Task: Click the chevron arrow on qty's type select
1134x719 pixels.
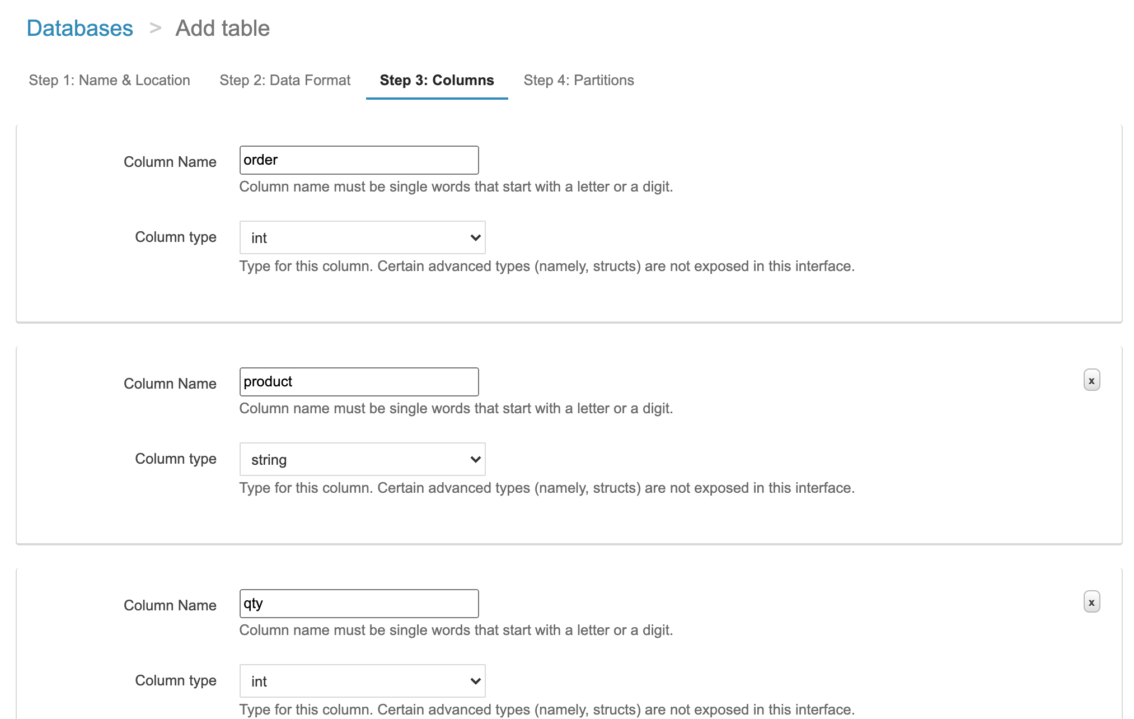Action: pyautogui.click(x=475, y=681)
